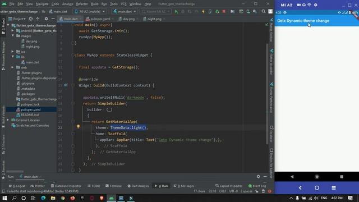The height and width of the screenshot is (202, 359).
Task: Collapse the images folder in Project tree
Action: [12, 36]
